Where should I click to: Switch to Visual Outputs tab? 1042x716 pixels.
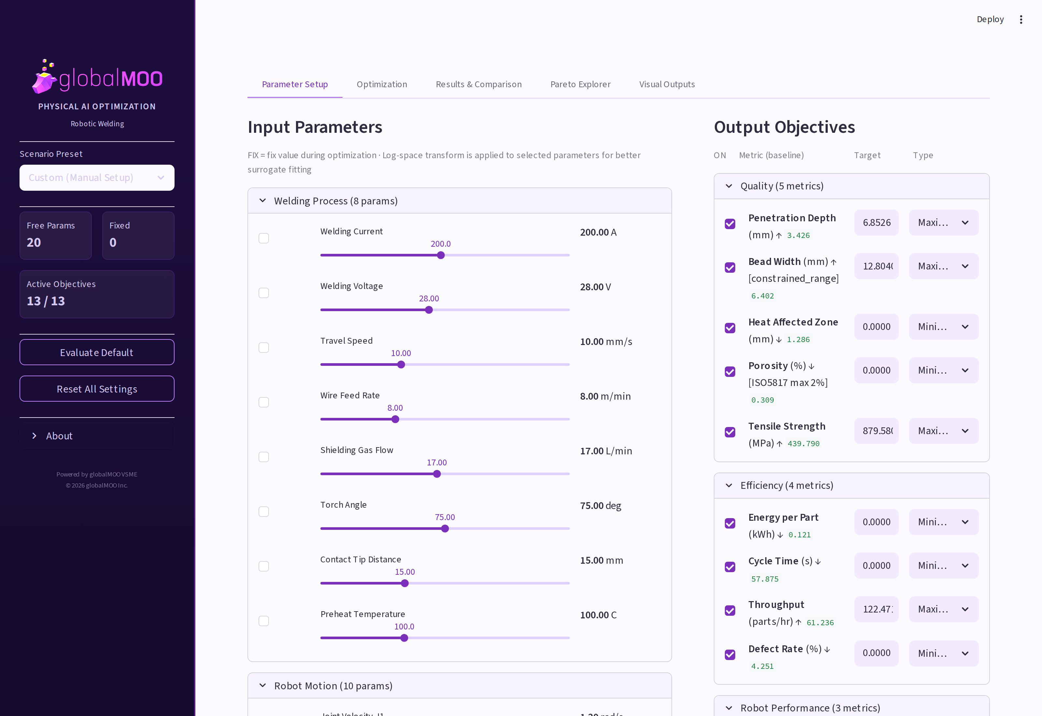[x=667, y=84]
